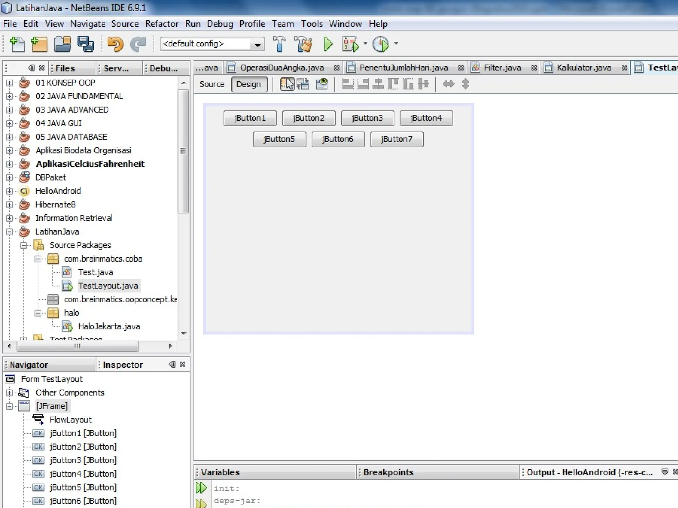The image size is (678, 508).
Task: Click the Preview Design icon
Action: [x=322, y=84]
